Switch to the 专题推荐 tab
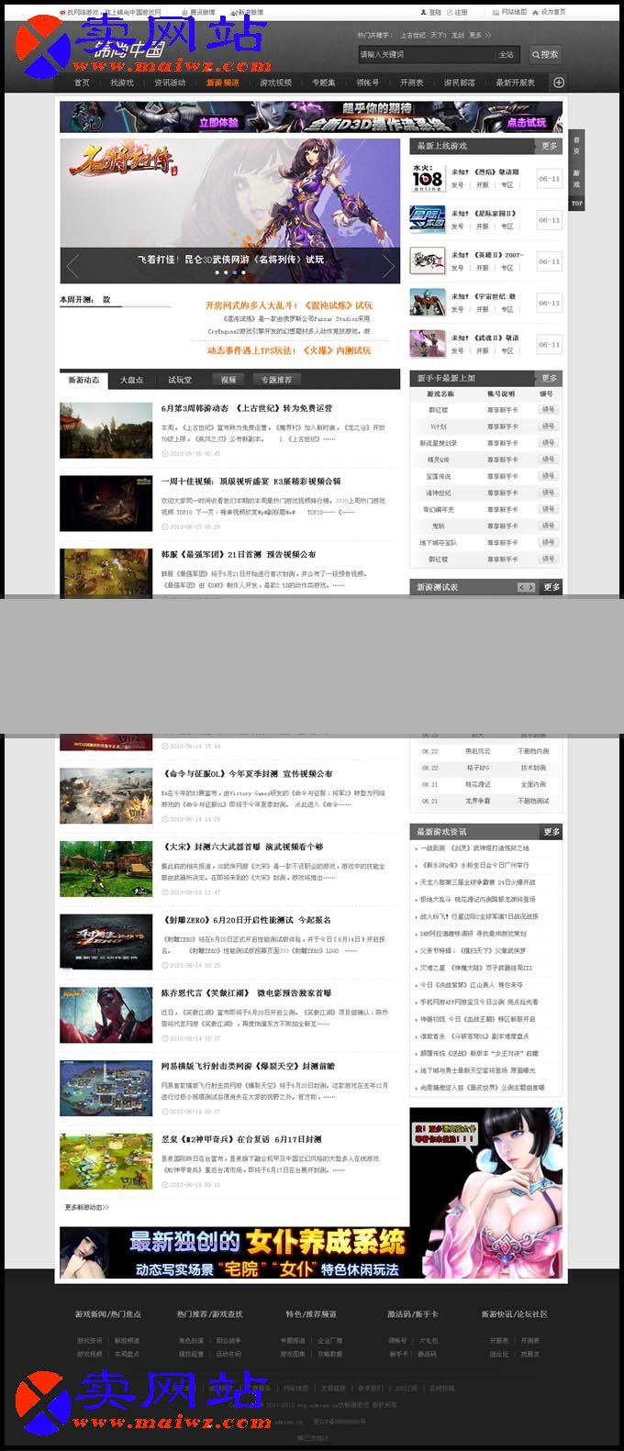 276,380
